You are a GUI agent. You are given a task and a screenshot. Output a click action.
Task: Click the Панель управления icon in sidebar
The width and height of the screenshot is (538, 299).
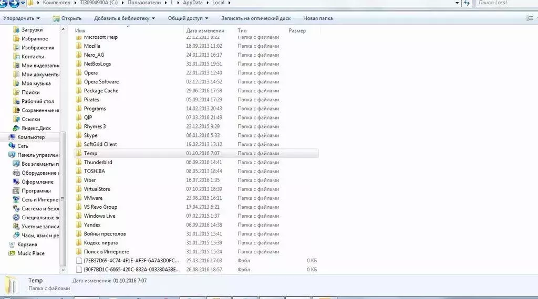point(12,155)
